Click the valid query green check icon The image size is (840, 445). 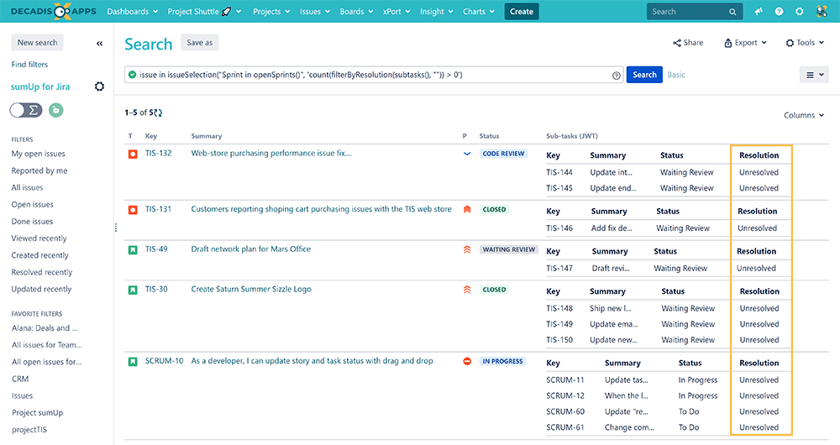(133, 75)
